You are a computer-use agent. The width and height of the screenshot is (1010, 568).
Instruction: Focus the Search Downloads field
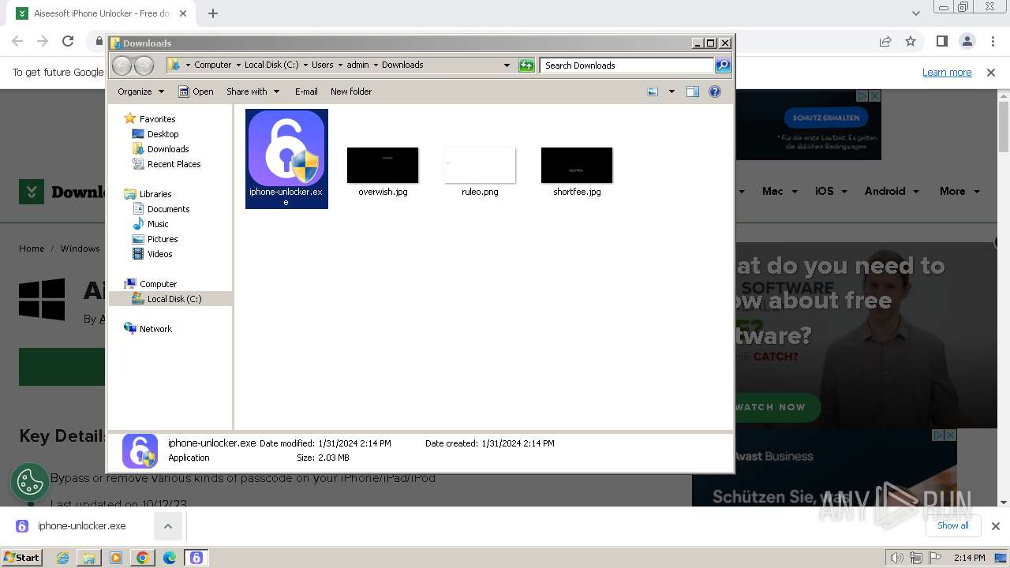[627, 65]
